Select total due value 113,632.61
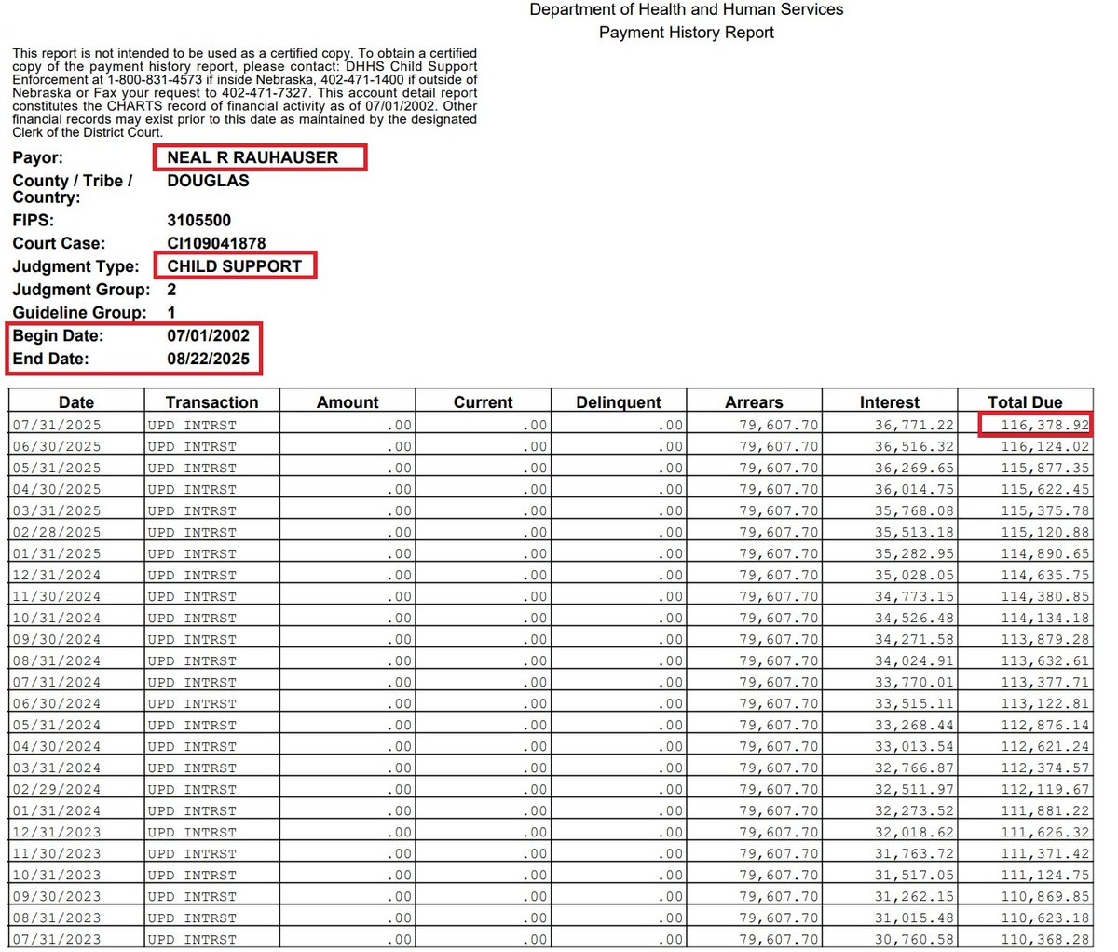1118x952 pixels. pyautogui.click(x=1045, y=660)
